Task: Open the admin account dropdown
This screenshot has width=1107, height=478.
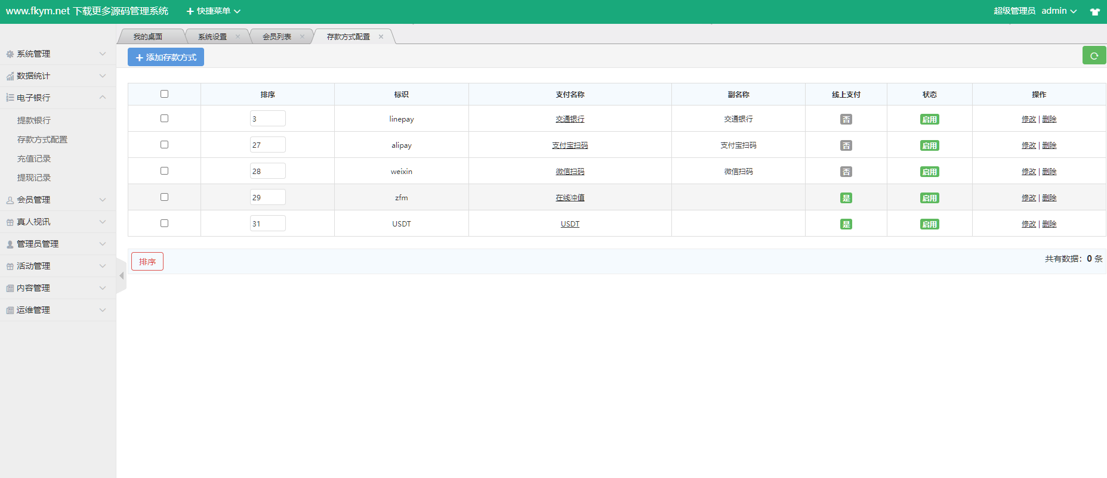Action: click(x=1059, y=11)
